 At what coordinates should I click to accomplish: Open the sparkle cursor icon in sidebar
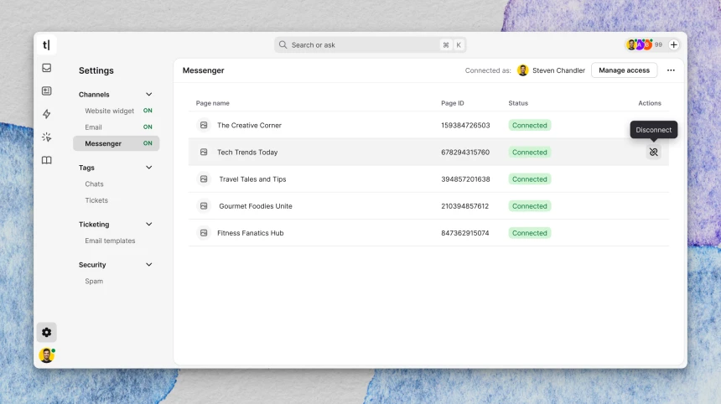pyautogui.click(x=46, y=137)
